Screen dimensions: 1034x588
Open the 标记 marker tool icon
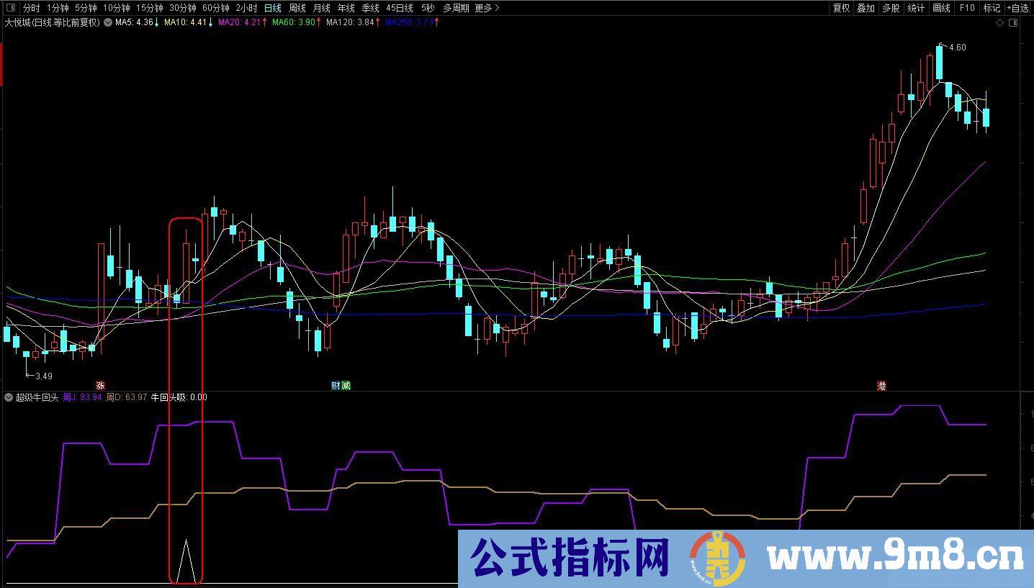[x=991, y=8]
